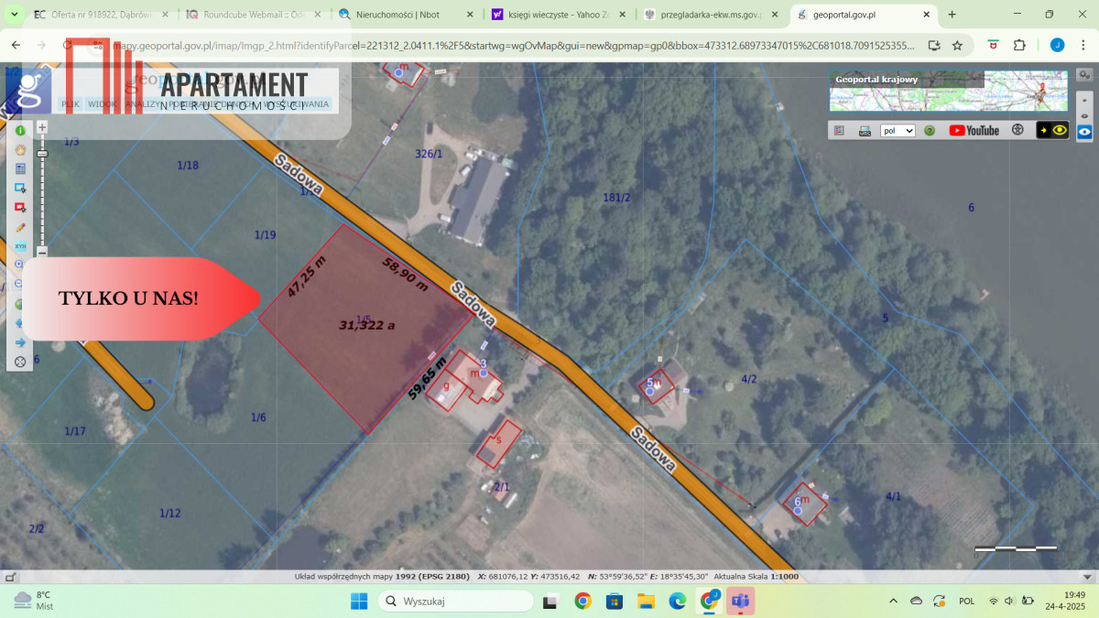Open the XYH coordinates tool
The height and width of the screenshot is (618, 1099).
[20, 246]
